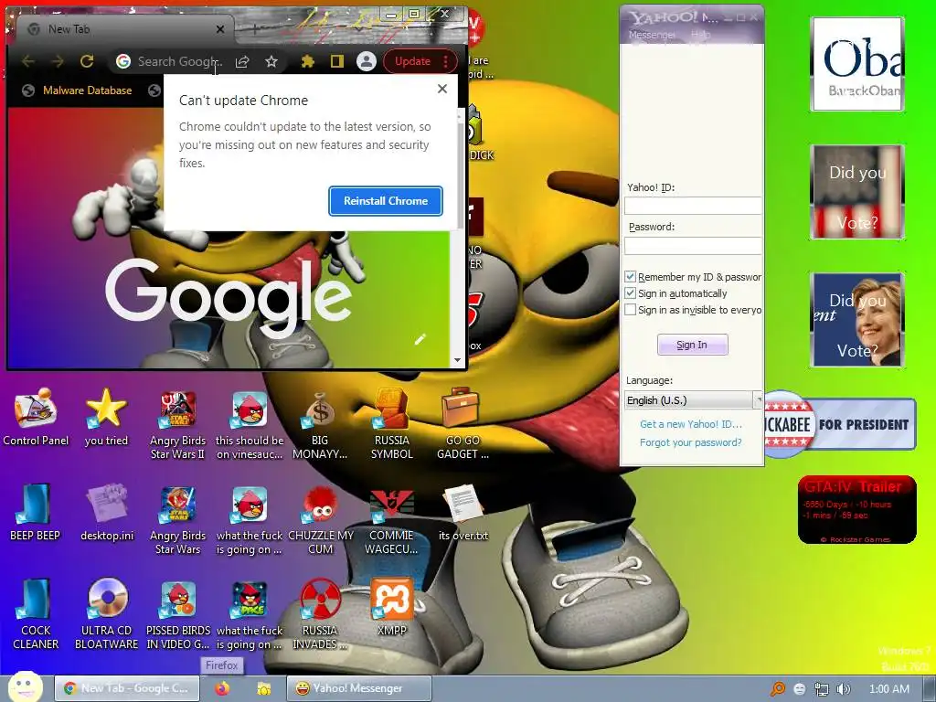Open 'this should be on vinesauc...' icon

[250, 425]
